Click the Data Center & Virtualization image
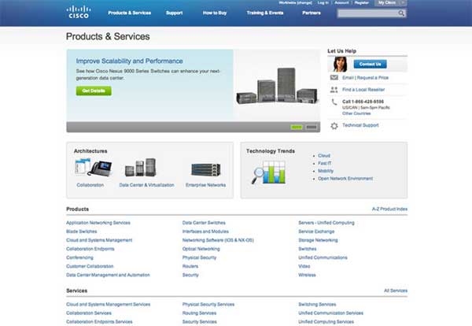472x326 pixels. point(141,167)
